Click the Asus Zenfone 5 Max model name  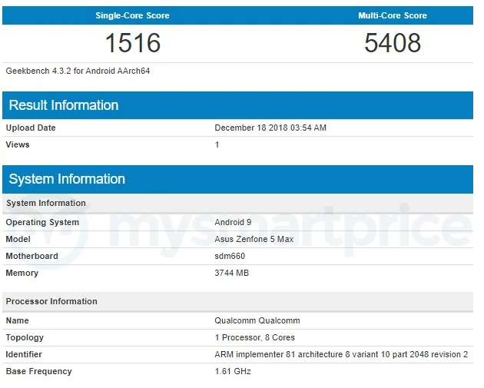[254, 239]
